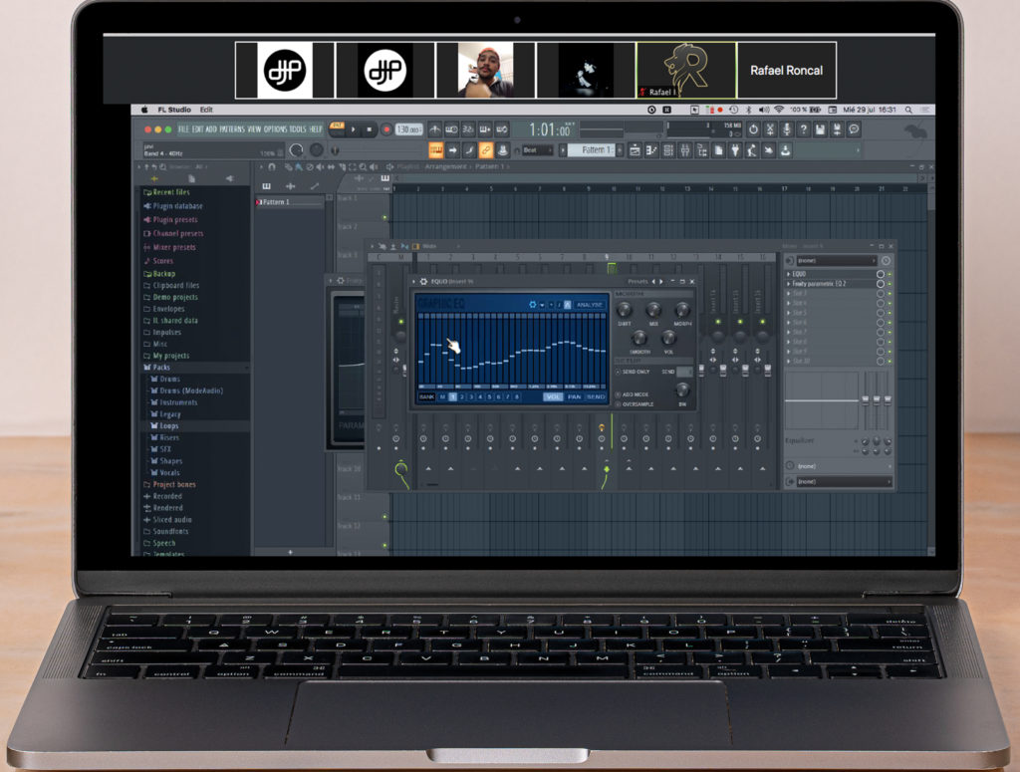Viewport: 1020px width, 772px height.
Task: Click the ANALYSE button in EQUO
Action: point(590,305)
